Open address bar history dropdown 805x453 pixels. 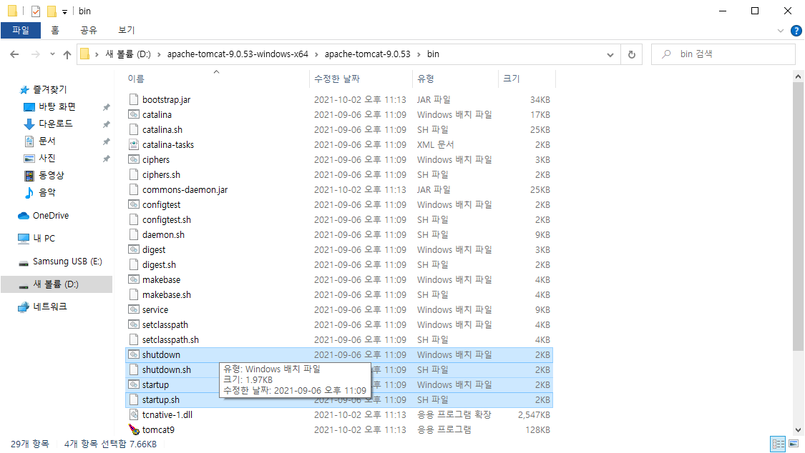pos(610,55)
